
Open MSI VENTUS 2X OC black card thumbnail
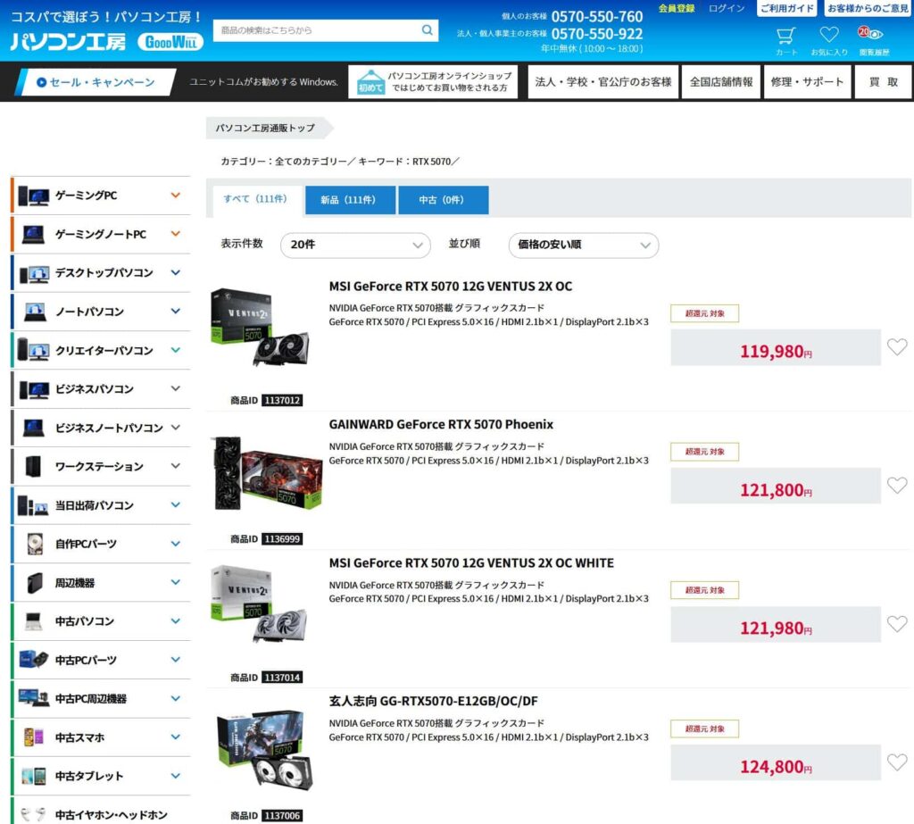pyautogui.click(x=260, y=327)
